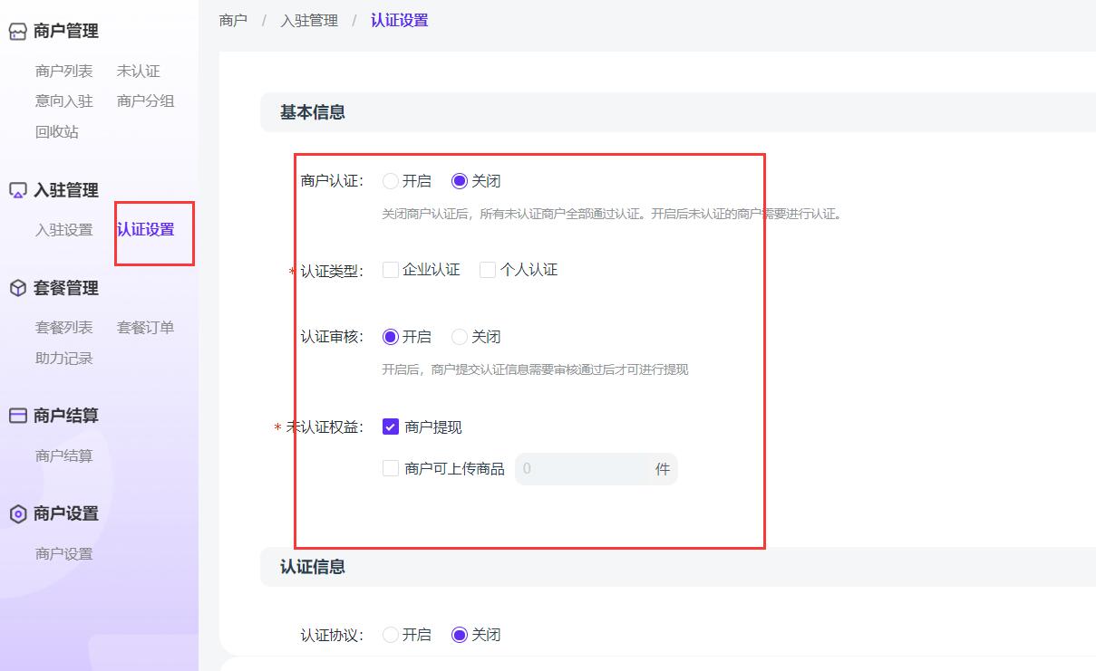1096x671 pixels.
Task: Open 套餐列表 in sidebar
Action: pos(64,328)
